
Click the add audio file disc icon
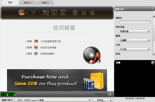tap(21, 13)
